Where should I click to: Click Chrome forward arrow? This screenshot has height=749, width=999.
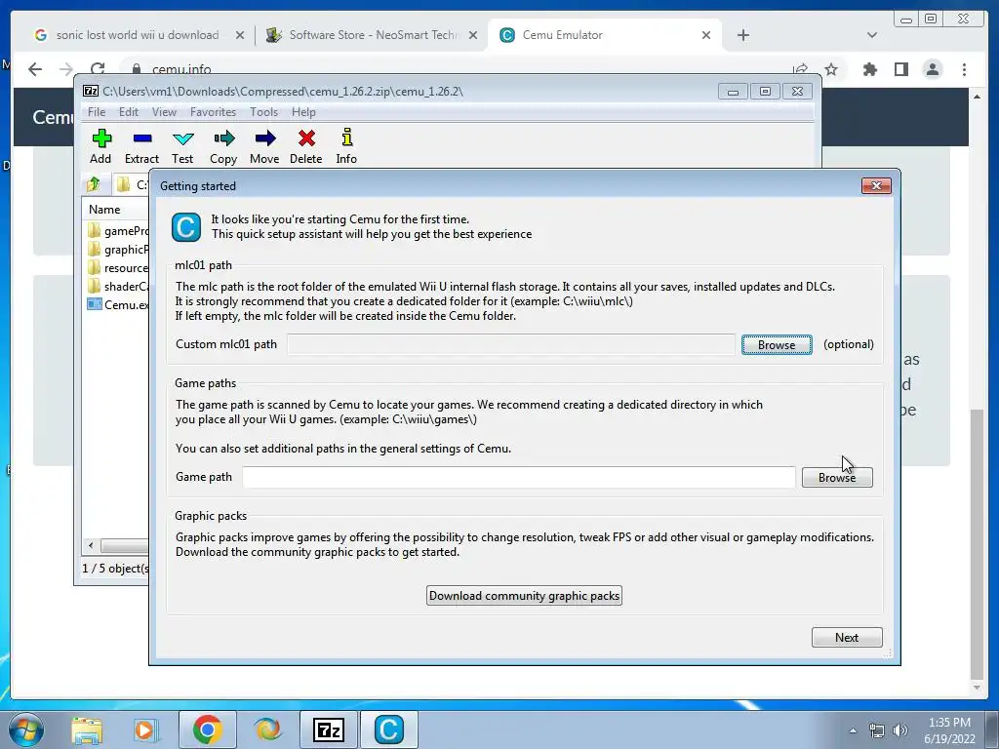pos(66,69)
